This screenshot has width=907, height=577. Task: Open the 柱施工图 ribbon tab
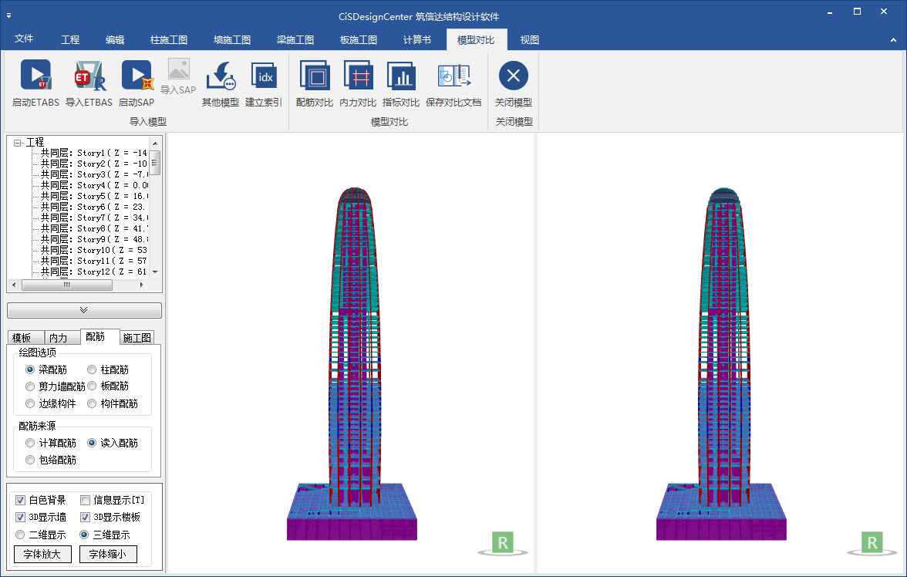(x=169, y=39)
